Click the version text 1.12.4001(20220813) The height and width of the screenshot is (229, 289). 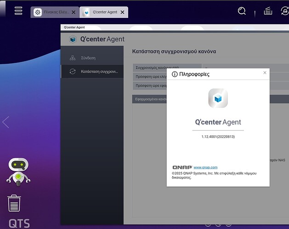[218, 137]
